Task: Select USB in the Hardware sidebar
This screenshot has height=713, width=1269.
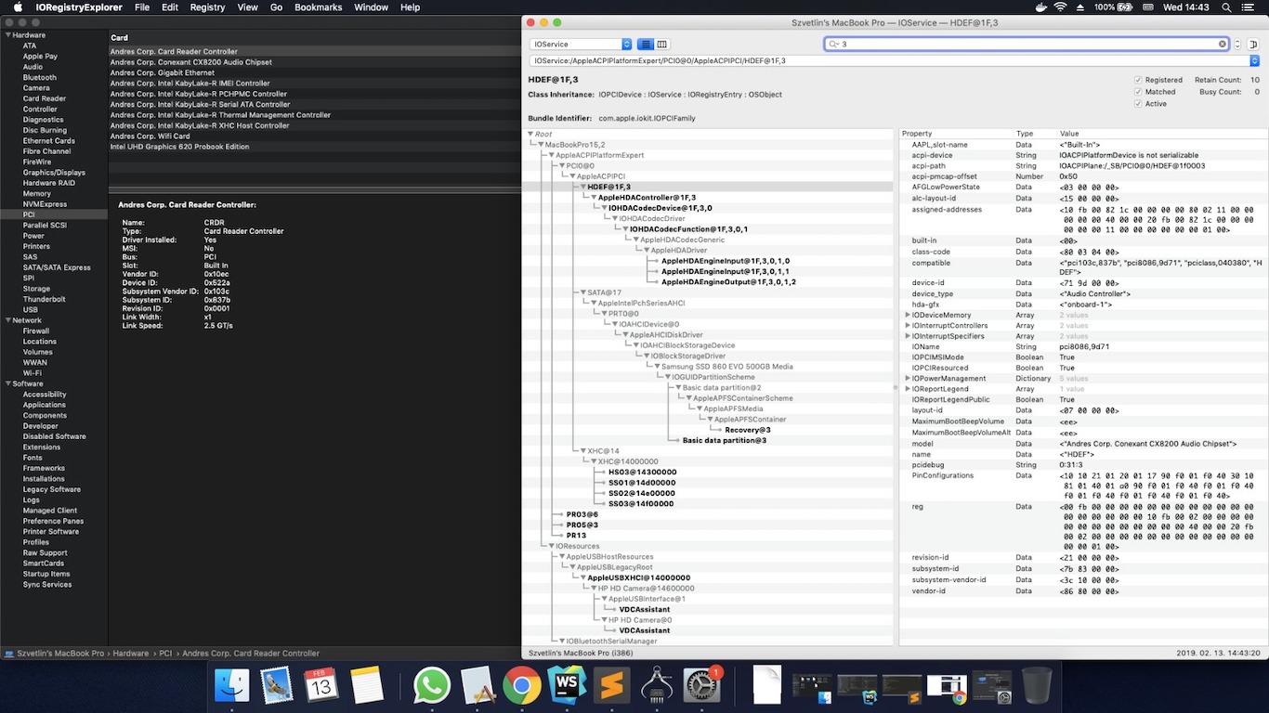Action: click(x=31, y=310)
